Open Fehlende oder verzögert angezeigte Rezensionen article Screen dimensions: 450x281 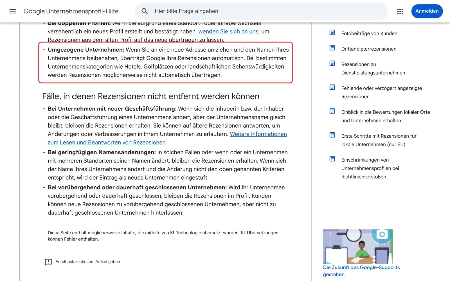tap(382, 92)
